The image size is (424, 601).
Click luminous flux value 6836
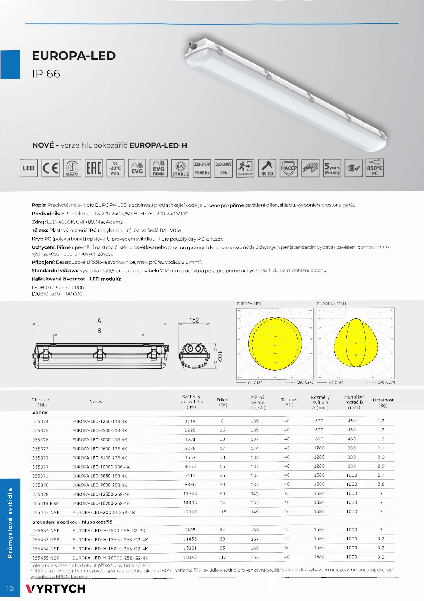click(x=190, y=485)
